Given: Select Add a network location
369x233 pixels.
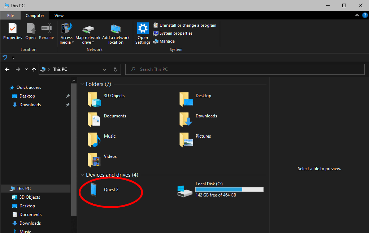Looking at the screenshot, I should click(x=116, y=34).
